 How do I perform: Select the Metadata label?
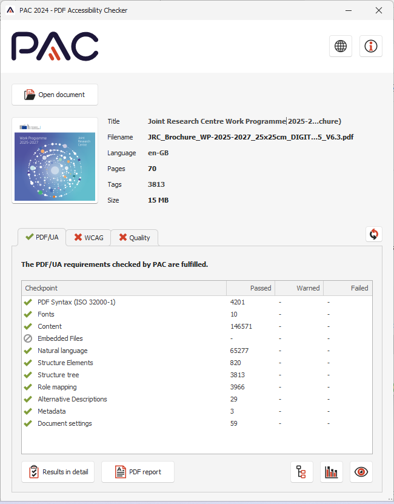tap(52, 411)
